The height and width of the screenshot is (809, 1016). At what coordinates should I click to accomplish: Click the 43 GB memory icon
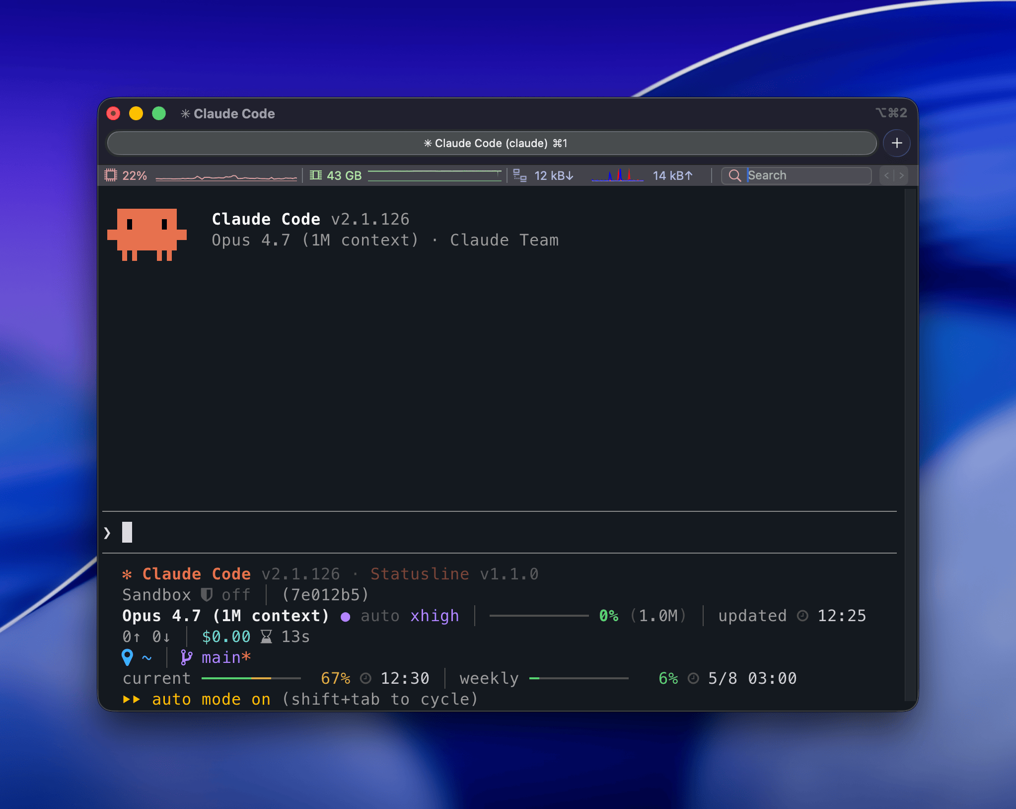pyautogui.click(x=315, y=175)
